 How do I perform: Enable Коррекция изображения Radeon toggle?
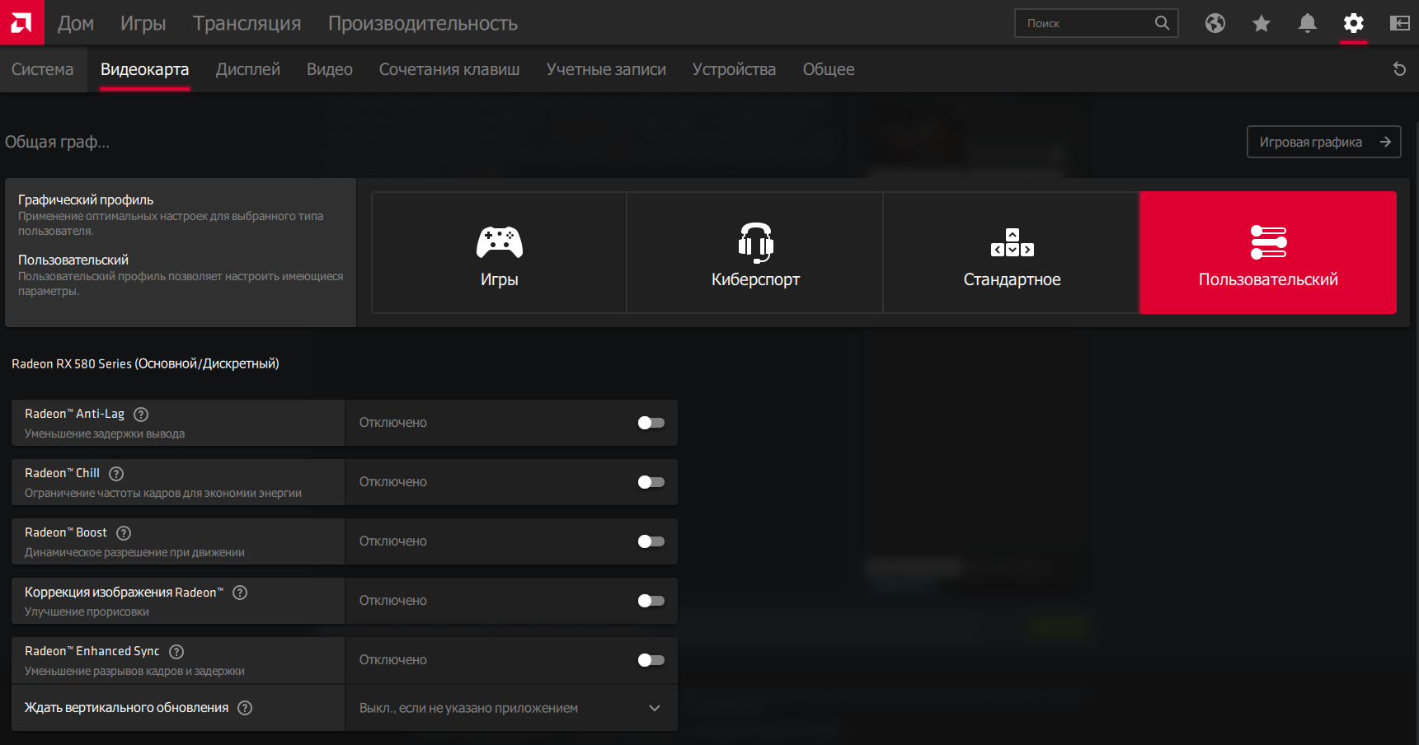[651, 601]
